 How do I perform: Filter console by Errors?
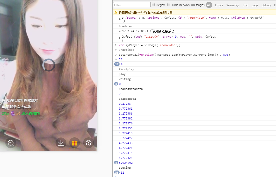point(219,5)
